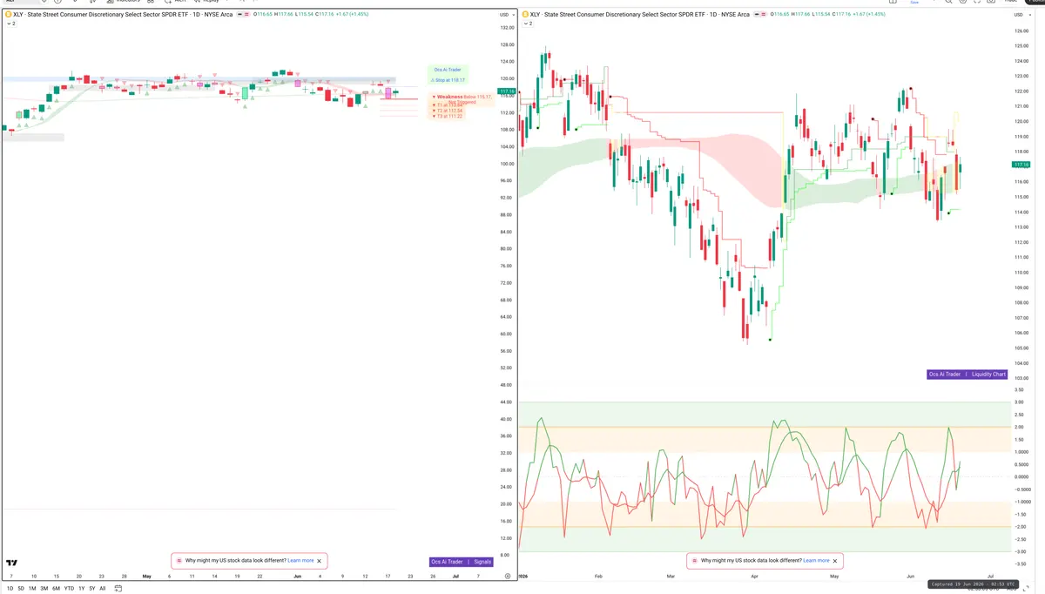The height and width of the screenshot is (594, 1045).
Task: Click the right chart symbol title text
Action: click(640, 15)
